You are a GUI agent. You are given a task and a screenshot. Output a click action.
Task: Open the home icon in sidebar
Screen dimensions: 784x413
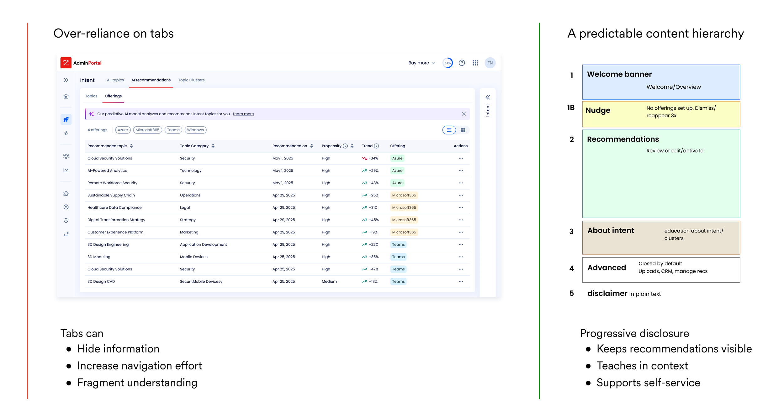click(x=66, y=96)
